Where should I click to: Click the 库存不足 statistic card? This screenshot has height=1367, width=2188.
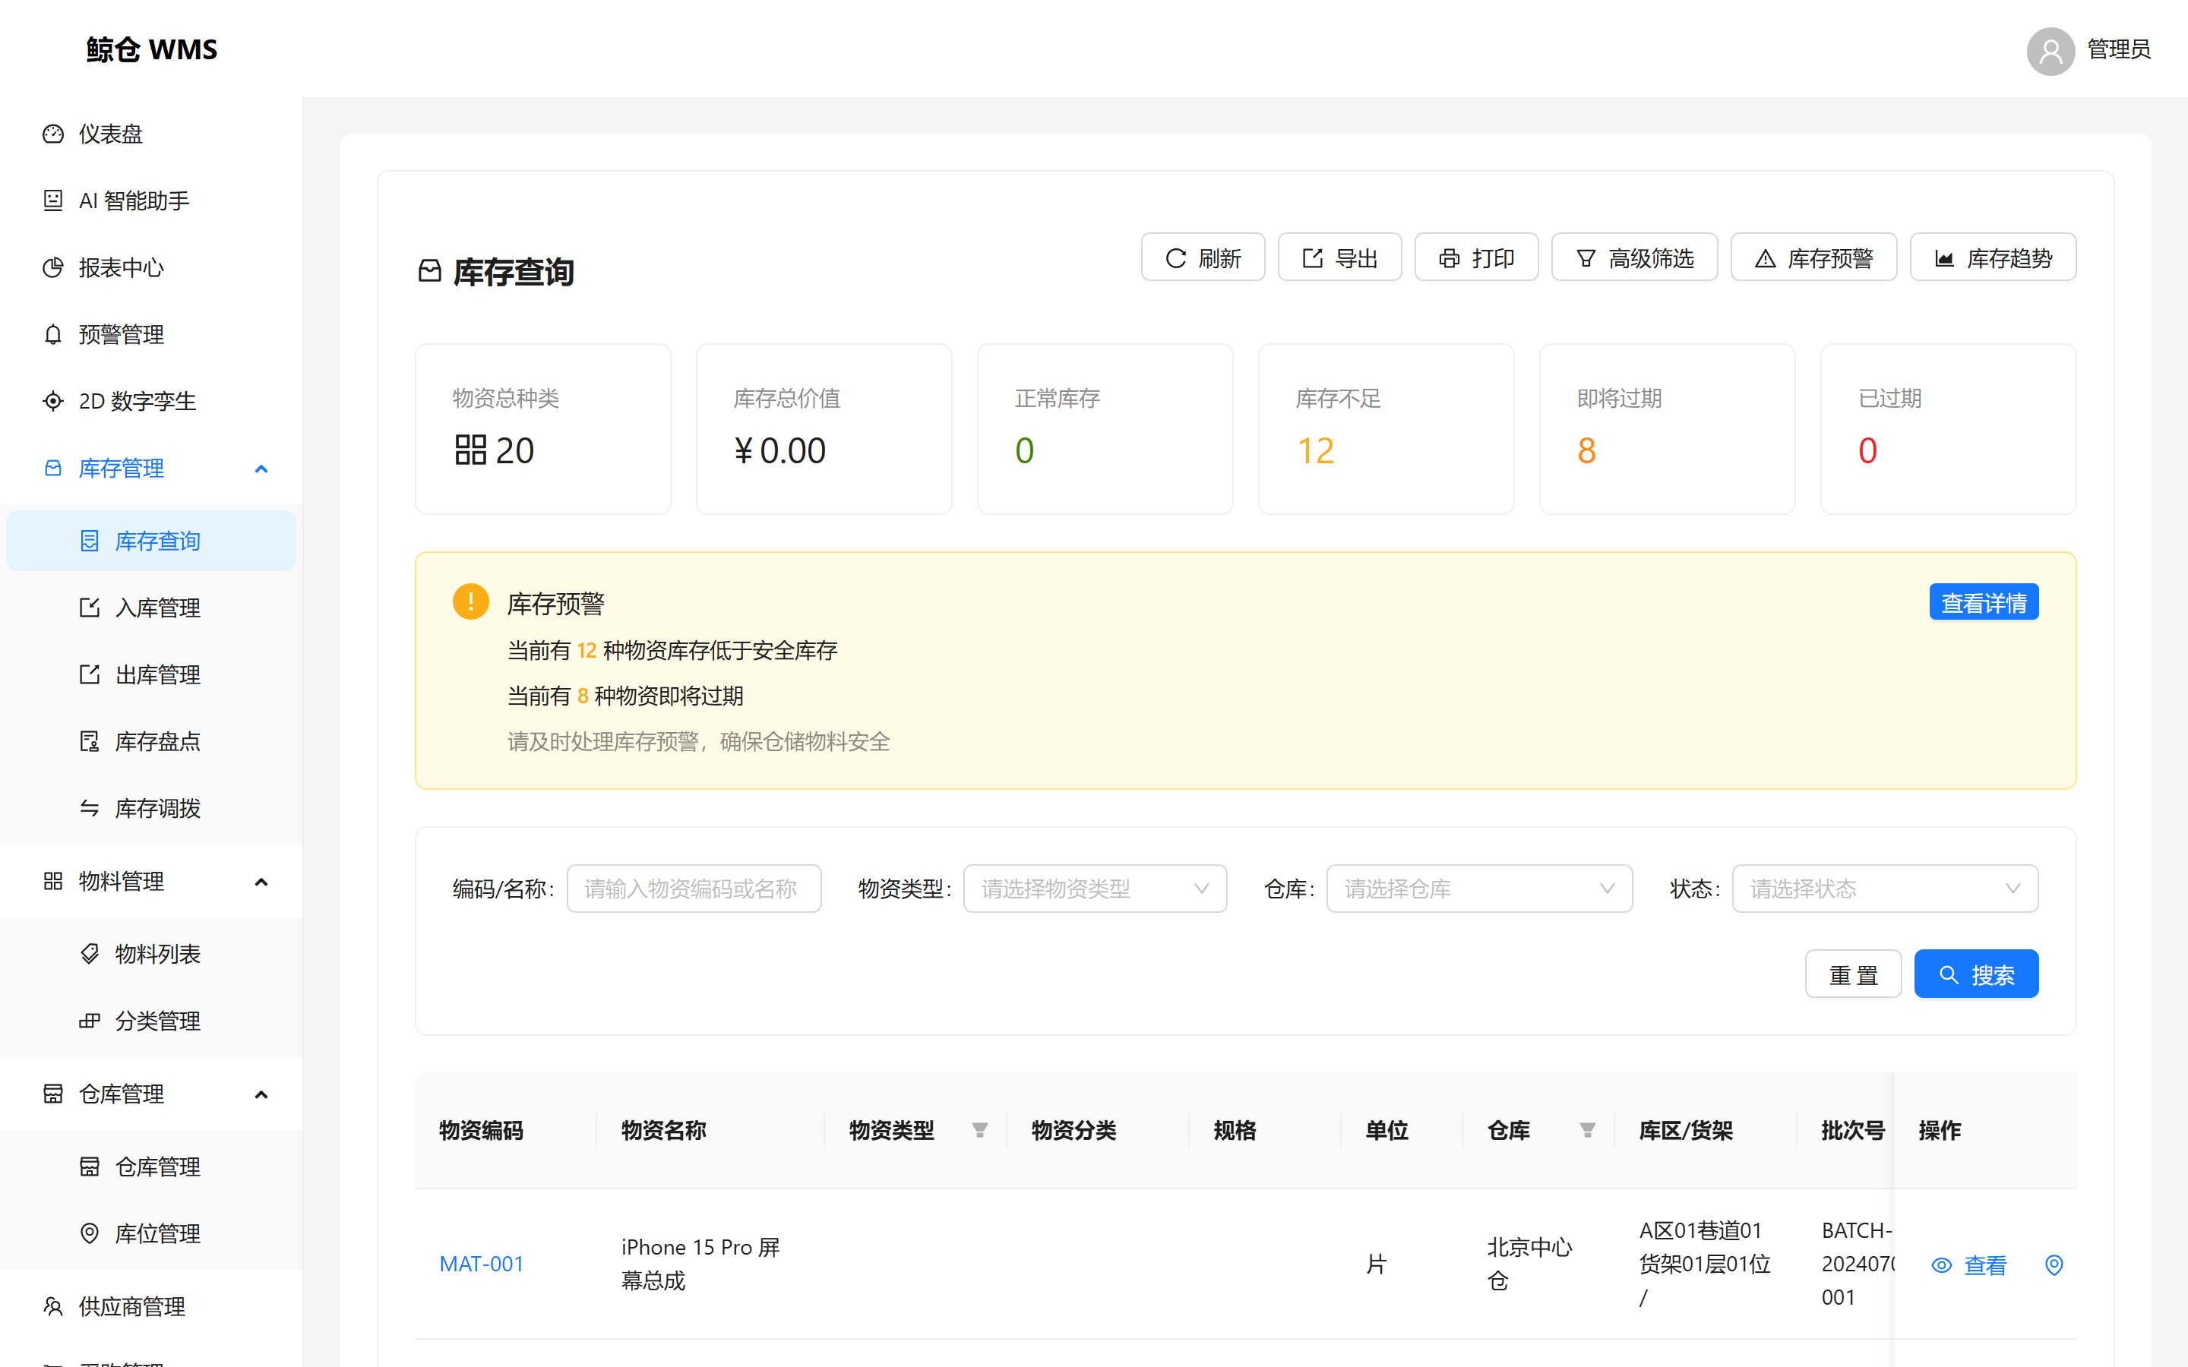[1385, 428]
